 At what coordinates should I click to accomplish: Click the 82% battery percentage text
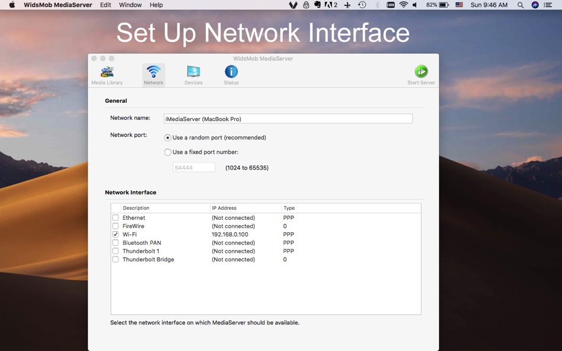click(431, 5)
